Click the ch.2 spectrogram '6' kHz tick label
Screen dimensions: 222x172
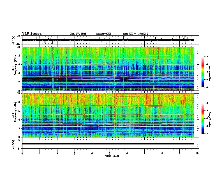point(20,111)
